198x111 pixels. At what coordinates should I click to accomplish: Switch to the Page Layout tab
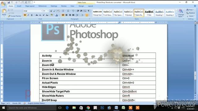pyautogui.click(x=30, y=6)
